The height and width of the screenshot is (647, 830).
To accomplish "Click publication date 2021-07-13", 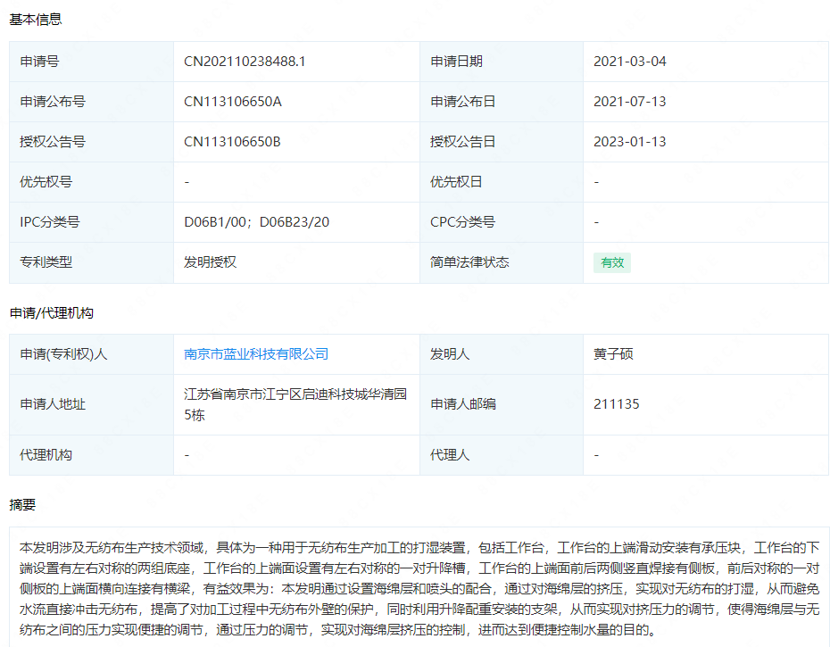I will click(629, 102).
